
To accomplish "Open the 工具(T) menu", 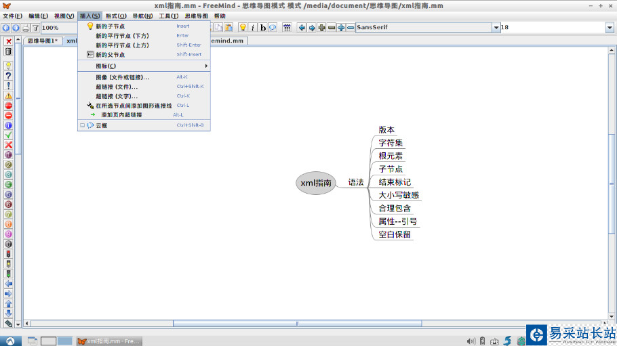I will click(169, 16).
